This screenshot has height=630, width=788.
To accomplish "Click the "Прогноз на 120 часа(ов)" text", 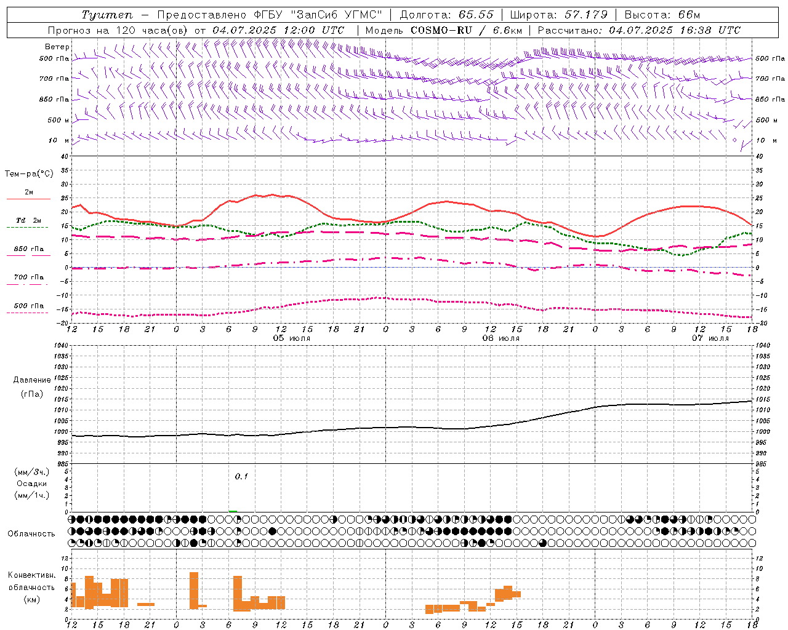I will 118,30.
